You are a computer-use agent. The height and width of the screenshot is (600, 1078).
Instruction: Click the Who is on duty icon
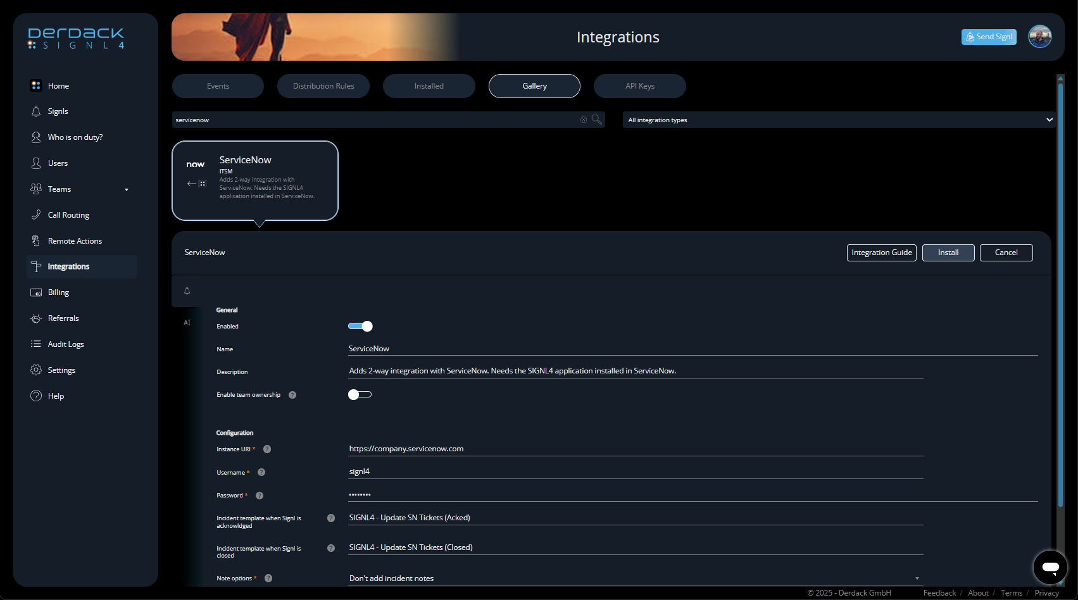(x=36, y=137)
